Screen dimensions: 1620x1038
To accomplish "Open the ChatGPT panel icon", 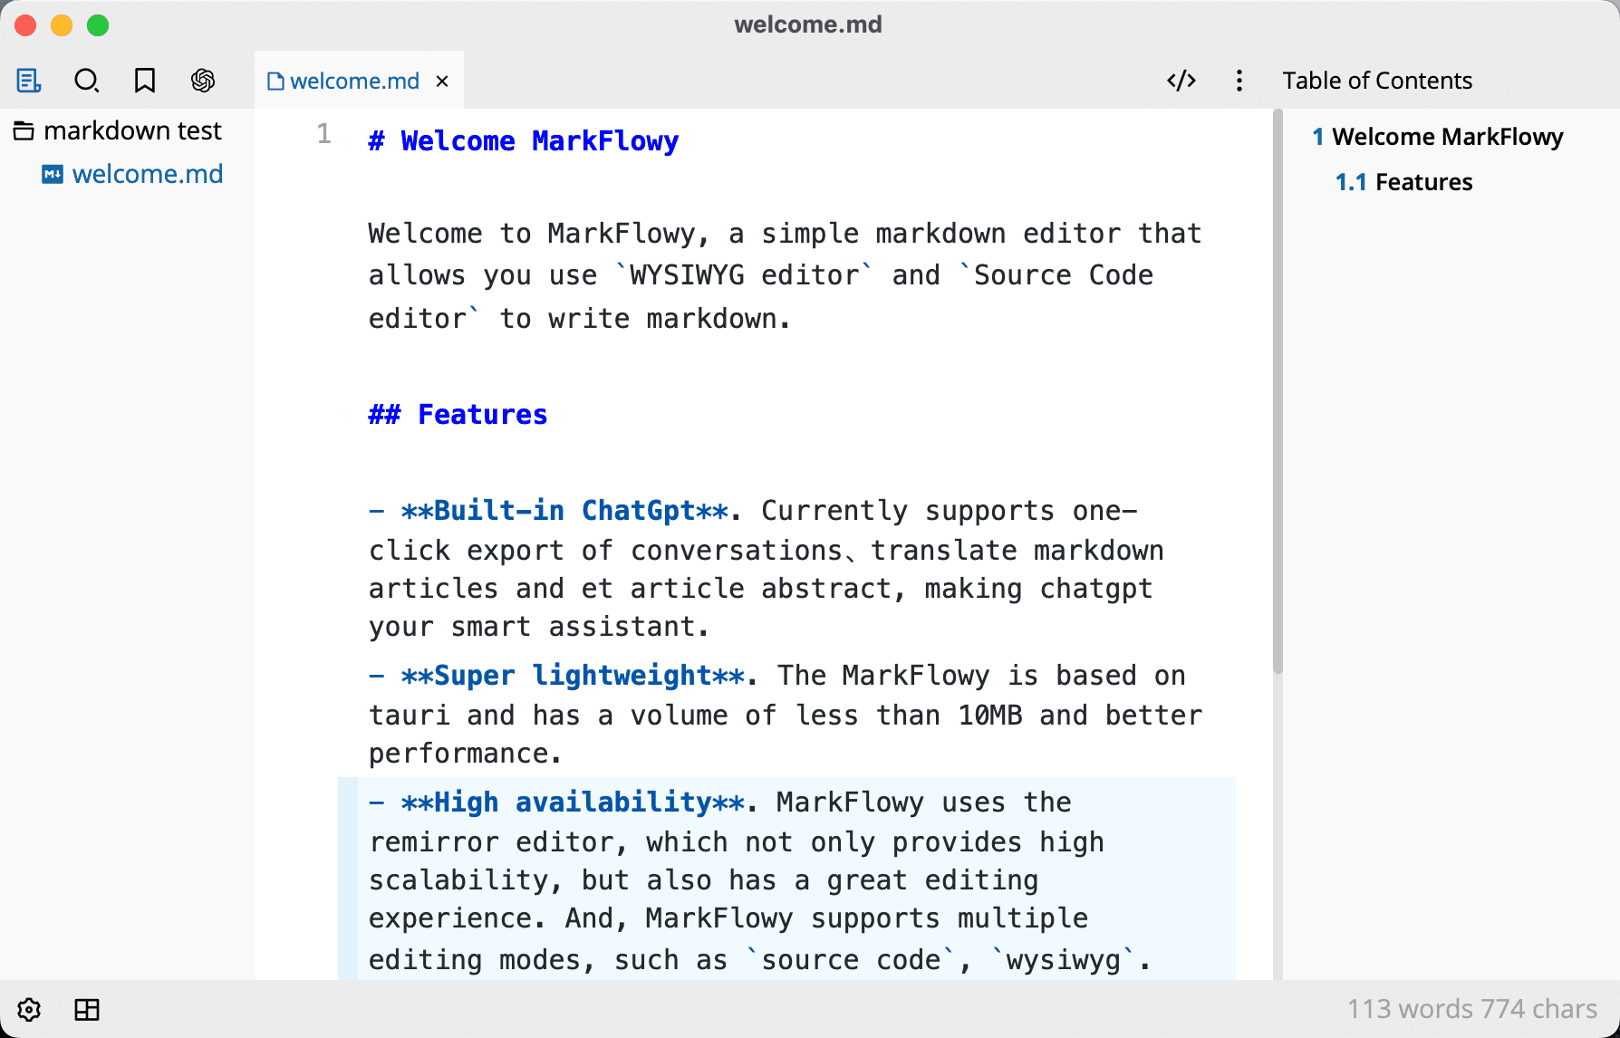I will click(203, 81).
